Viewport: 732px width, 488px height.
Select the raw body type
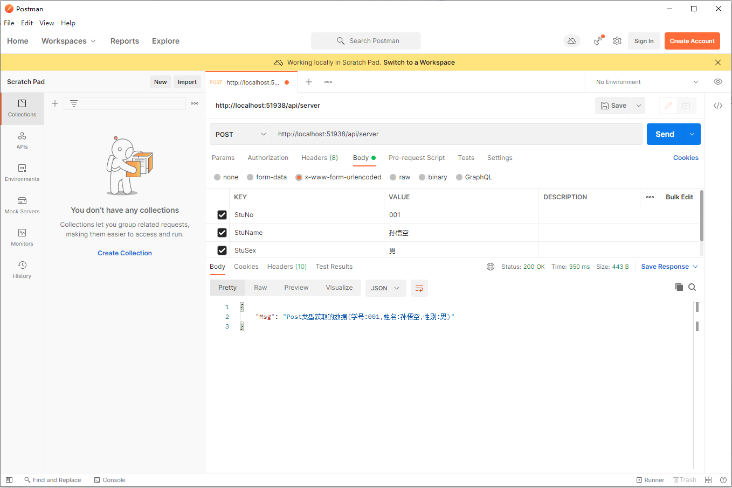click(x=393, y=177)
